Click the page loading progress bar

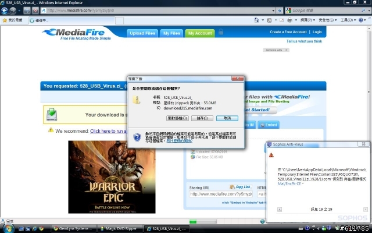203,221
